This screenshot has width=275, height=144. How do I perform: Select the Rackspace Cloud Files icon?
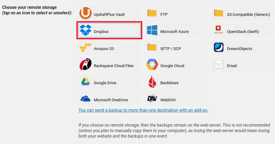(85, 65)
